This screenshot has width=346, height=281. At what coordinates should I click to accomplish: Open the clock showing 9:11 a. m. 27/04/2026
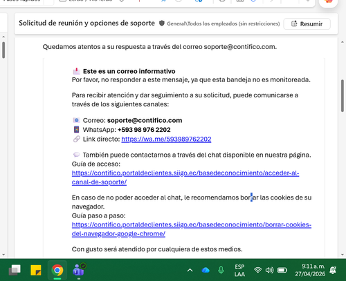pyautogui.click(x=310, y=270)
